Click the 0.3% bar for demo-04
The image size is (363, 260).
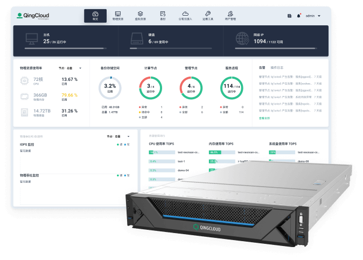pyautogui.click(x=162, y=170)
